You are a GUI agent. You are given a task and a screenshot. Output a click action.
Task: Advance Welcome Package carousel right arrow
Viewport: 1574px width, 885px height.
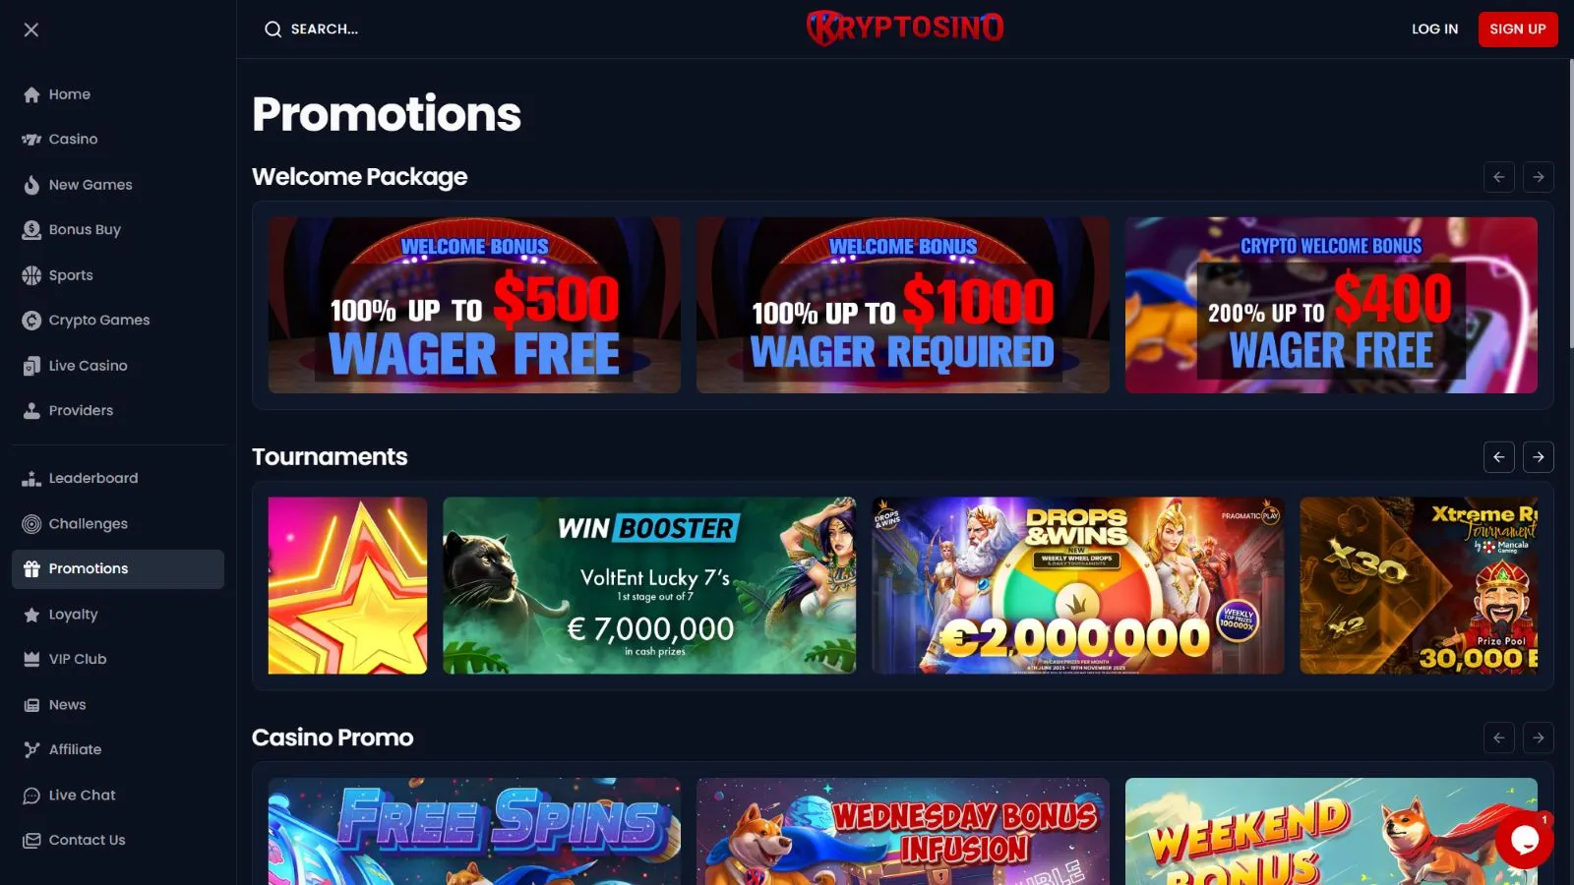click(x=1539, y=177)
